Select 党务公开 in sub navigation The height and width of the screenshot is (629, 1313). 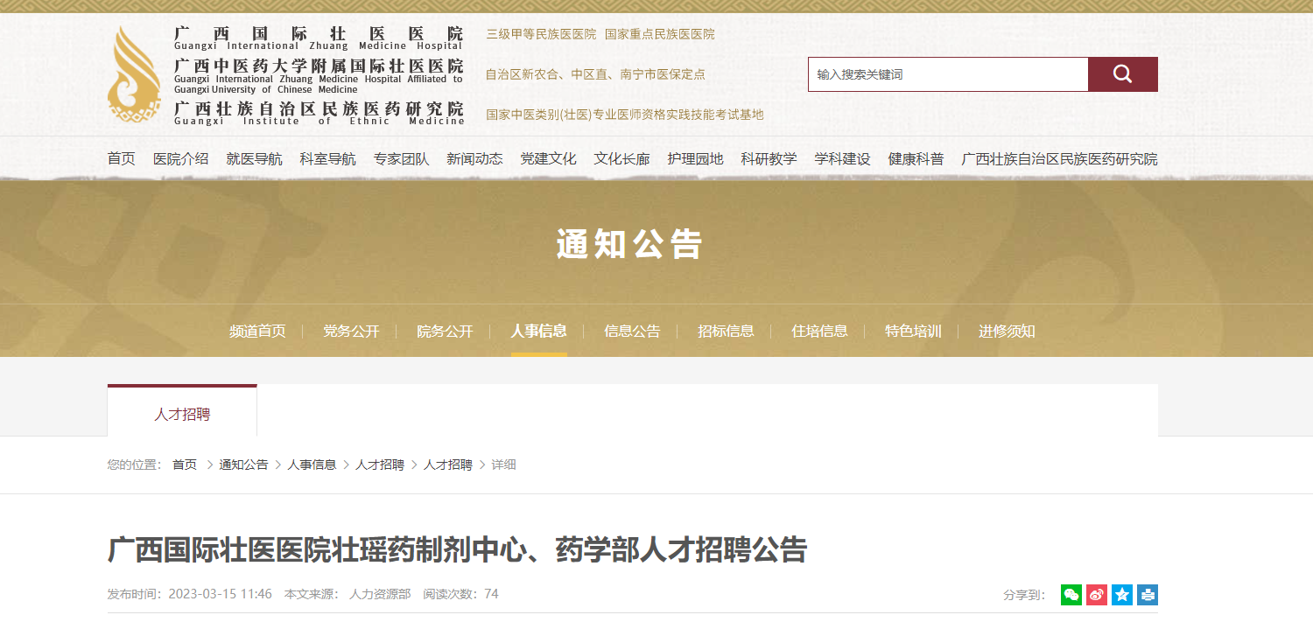[351, 332]
